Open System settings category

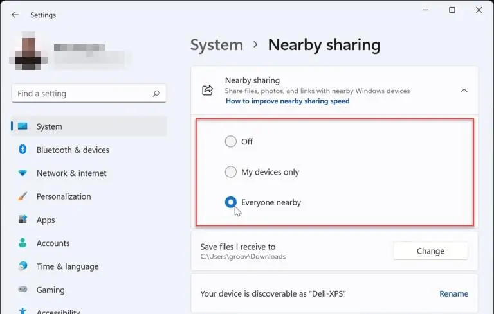click(89, 126)
